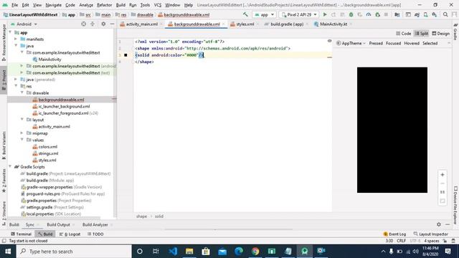The height and width of the screenshot is (258, 459).
Task: Open the app run configuration dropdown
Action: point(265,14)
